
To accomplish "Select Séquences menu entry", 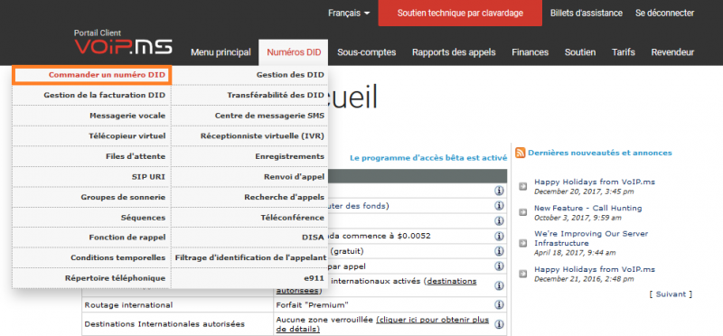I will [x=92, y=217].
